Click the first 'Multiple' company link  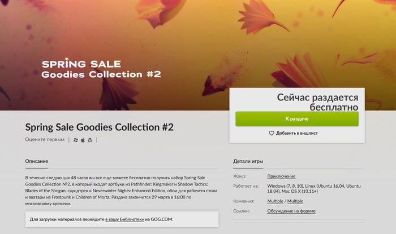(x=276, y=201)
